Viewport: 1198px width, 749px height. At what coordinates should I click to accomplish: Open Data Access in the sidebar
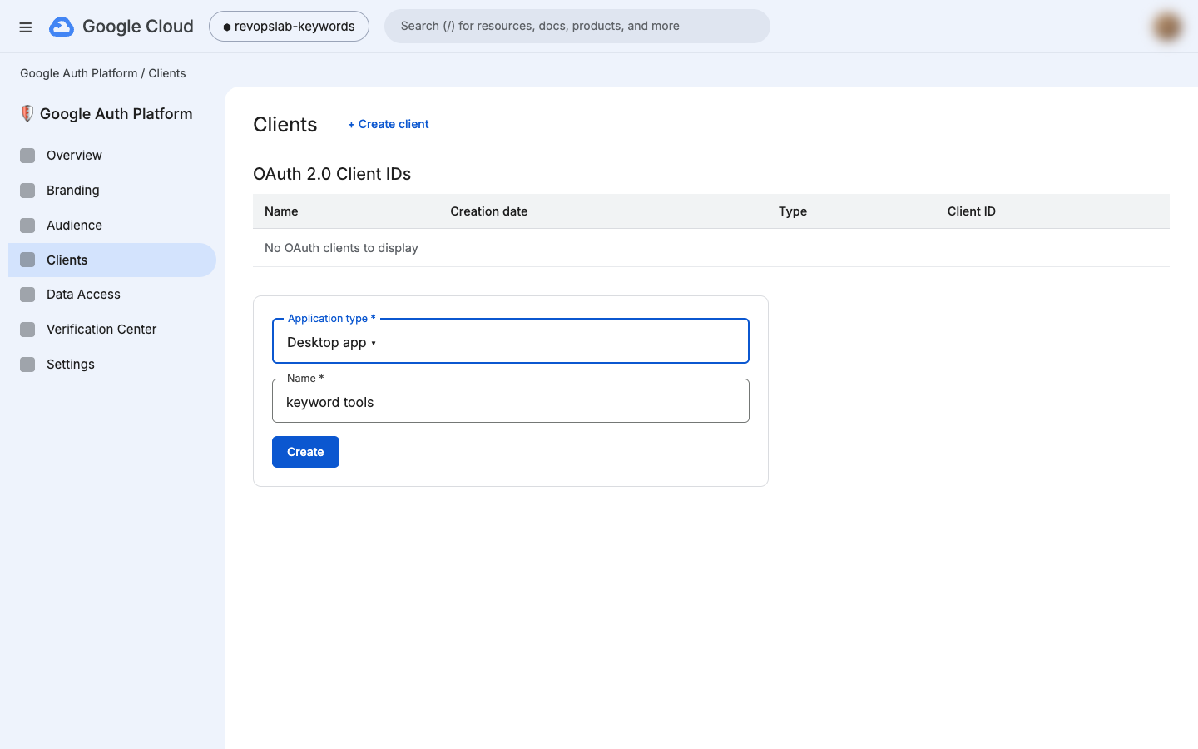[x=112, y=295]
